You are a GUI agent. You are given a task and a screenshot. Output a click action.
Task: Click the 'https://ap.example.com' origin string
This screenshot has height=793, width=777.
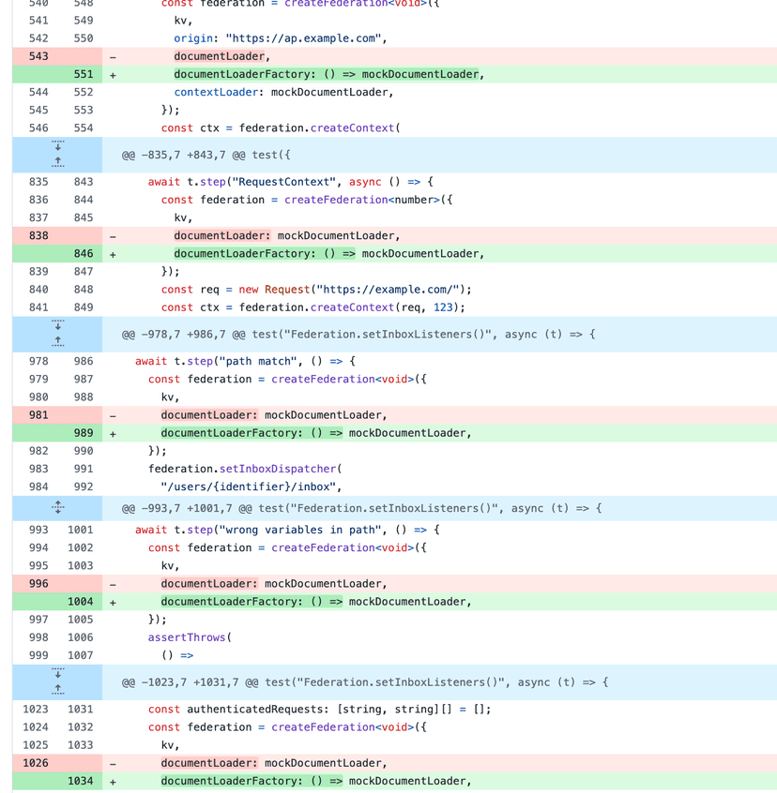[x=305, y=38]
